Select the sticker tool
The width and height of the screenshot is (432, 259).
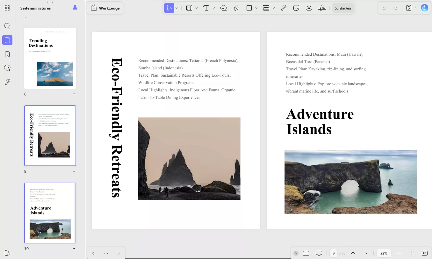(296, 8)
